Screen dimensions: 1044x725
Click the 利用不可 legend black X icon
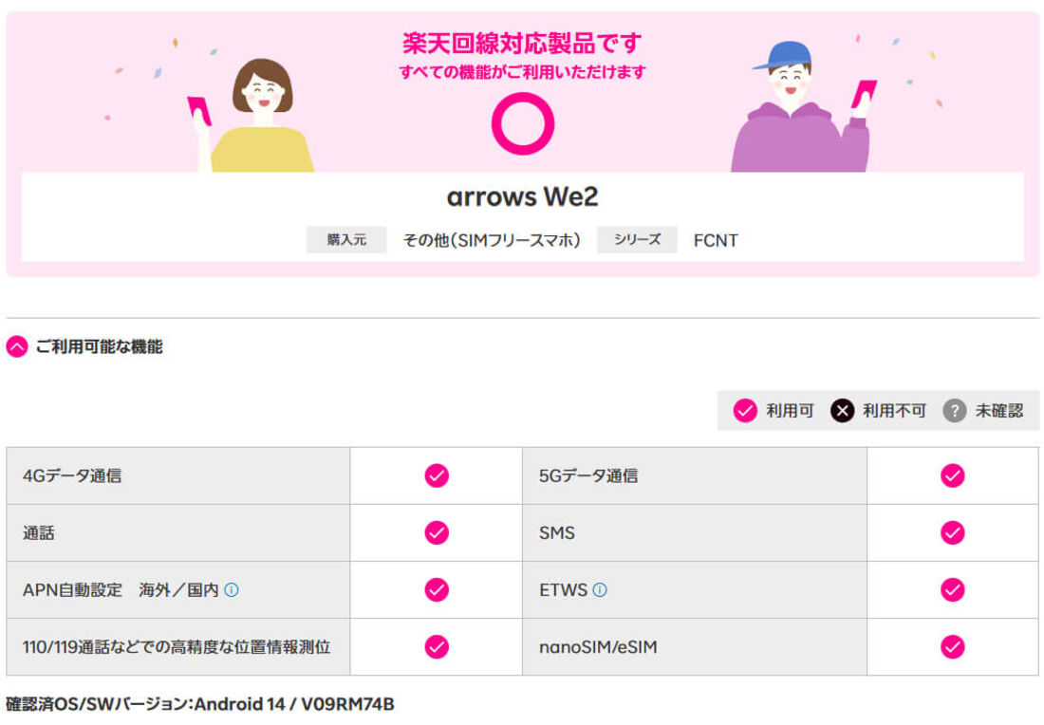coord(842,411)
